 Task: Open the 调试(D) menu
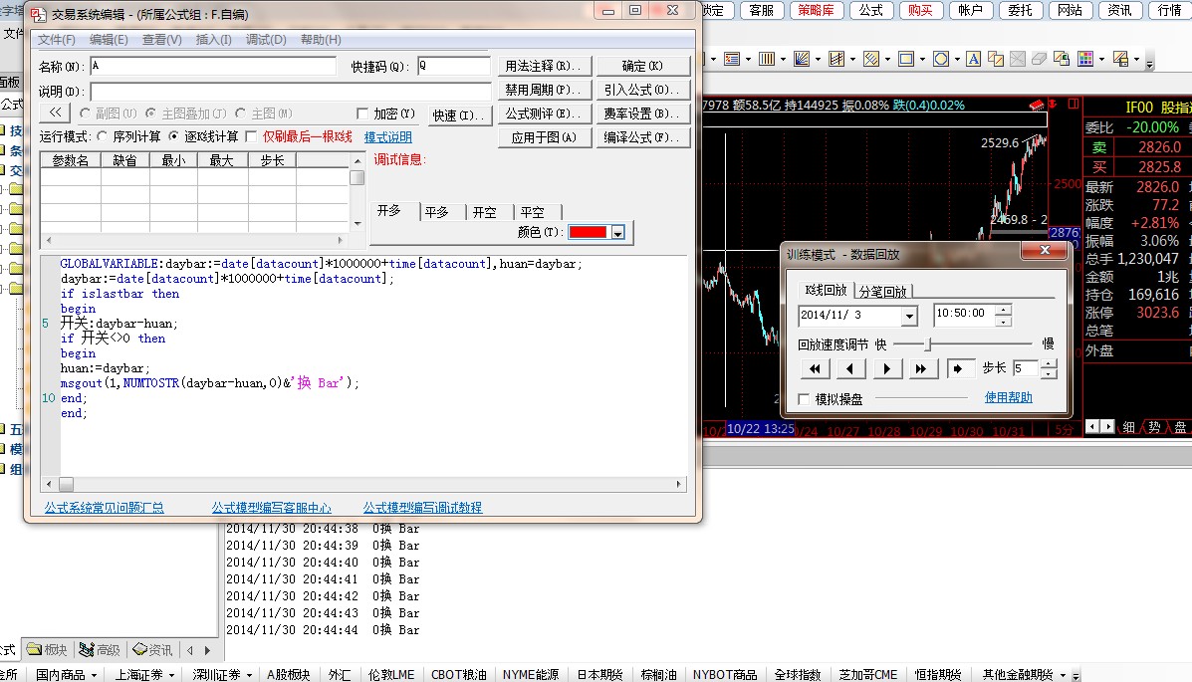(265, 40)
